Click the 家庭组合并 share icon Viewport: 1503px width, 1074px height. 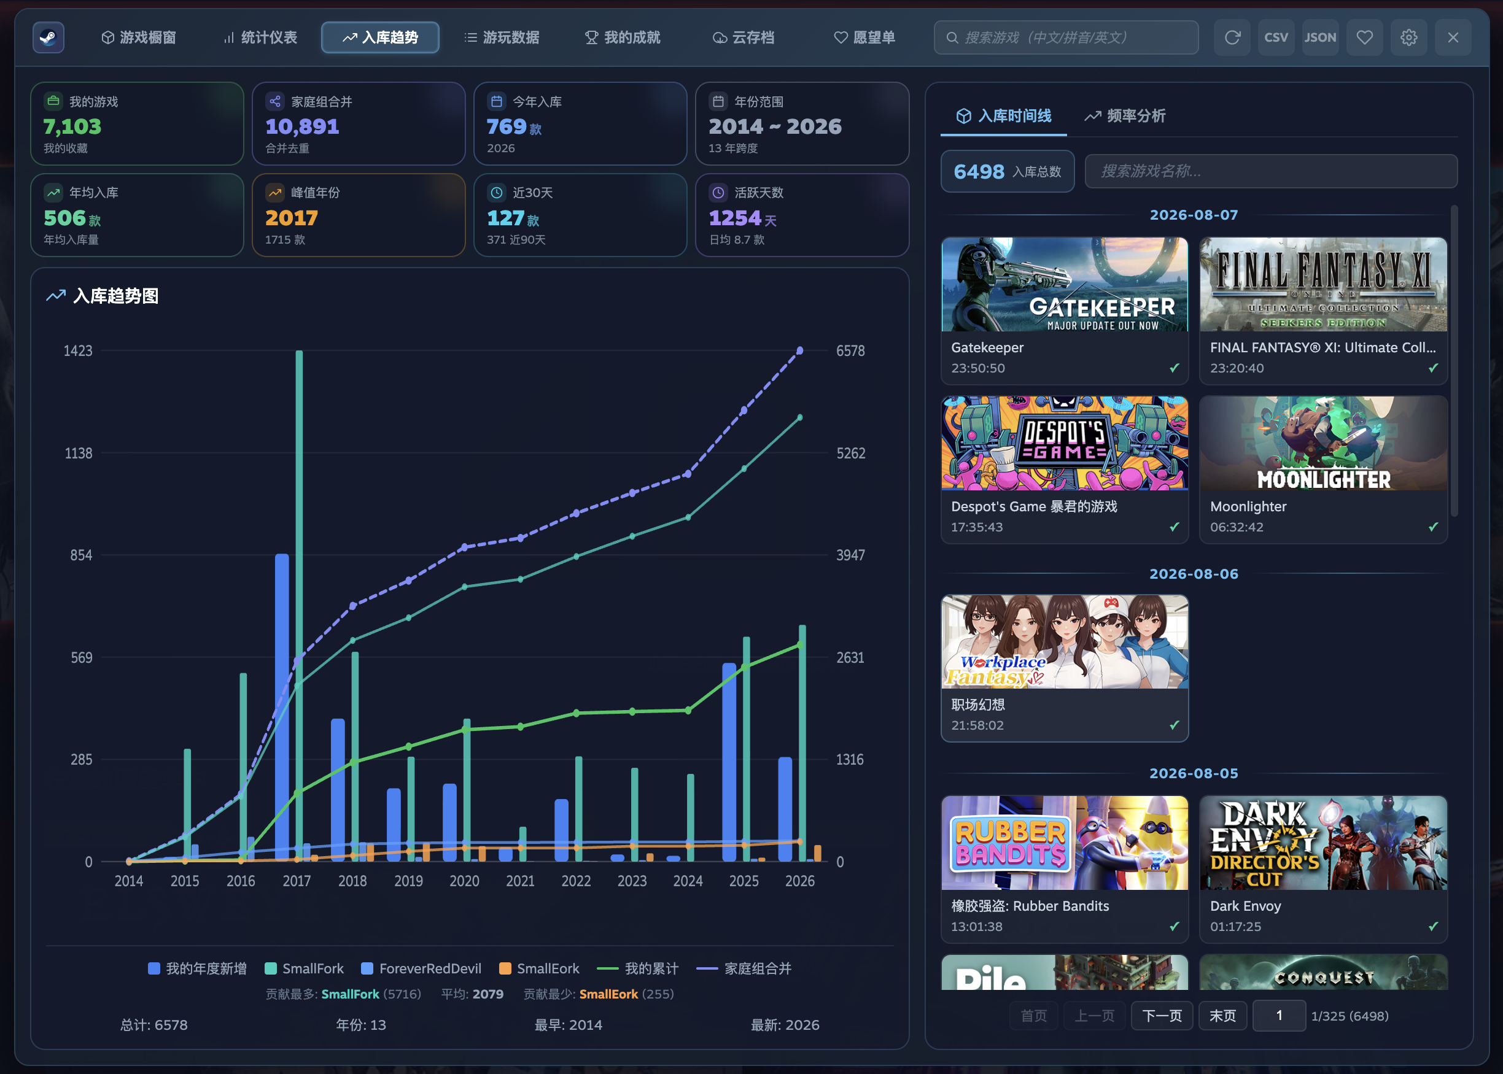tap(275, 101)
